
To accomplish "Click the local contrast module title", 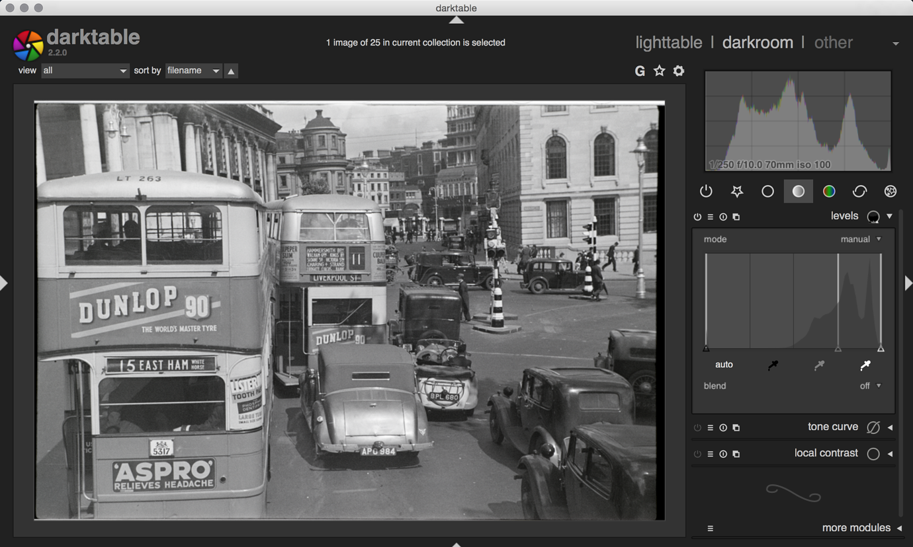I will 826,453.
